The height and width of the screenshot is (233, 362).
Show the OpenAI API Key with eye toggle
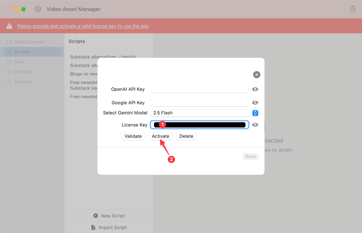pyautogui.click(x=255, y=89)
